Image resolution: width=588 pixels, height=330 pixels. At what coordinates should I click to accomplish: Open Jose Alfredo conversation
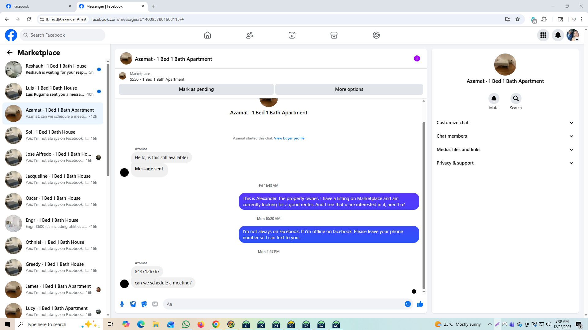coord(53,157)
